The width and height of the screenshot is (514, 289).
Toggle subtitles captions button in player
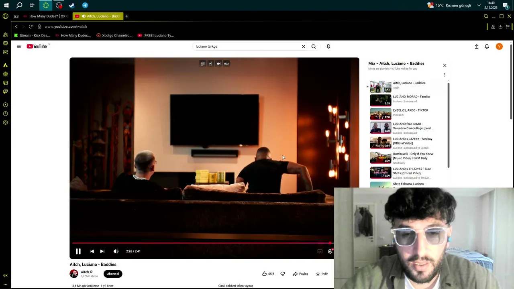[x=320, y=251]
